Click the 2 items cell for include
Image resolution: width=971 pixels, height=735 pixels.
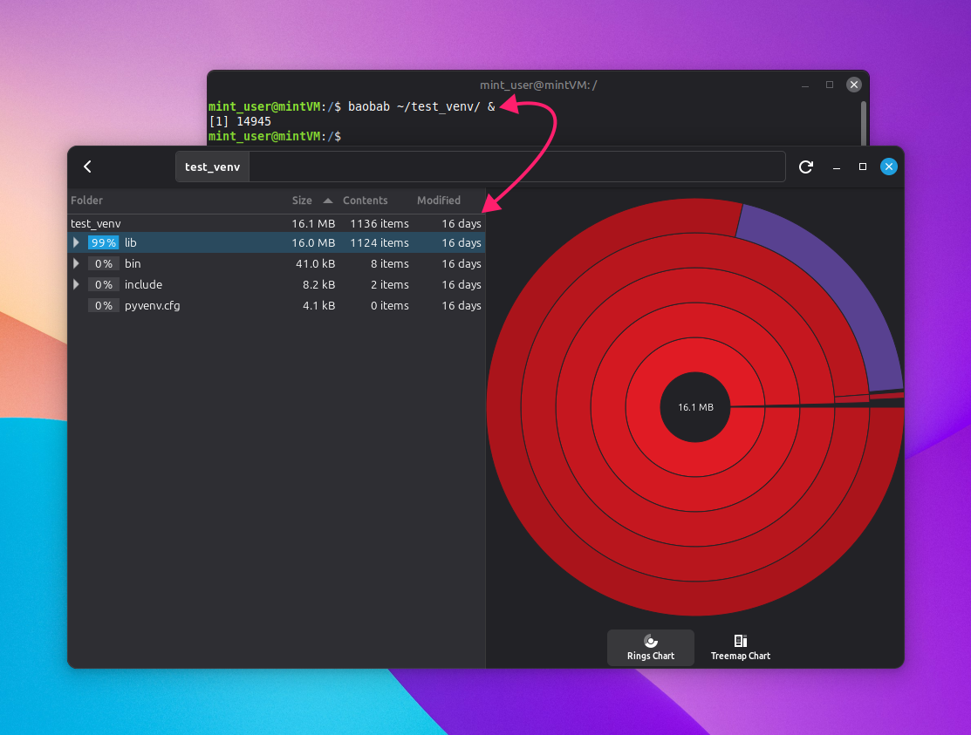pos(389,284)
